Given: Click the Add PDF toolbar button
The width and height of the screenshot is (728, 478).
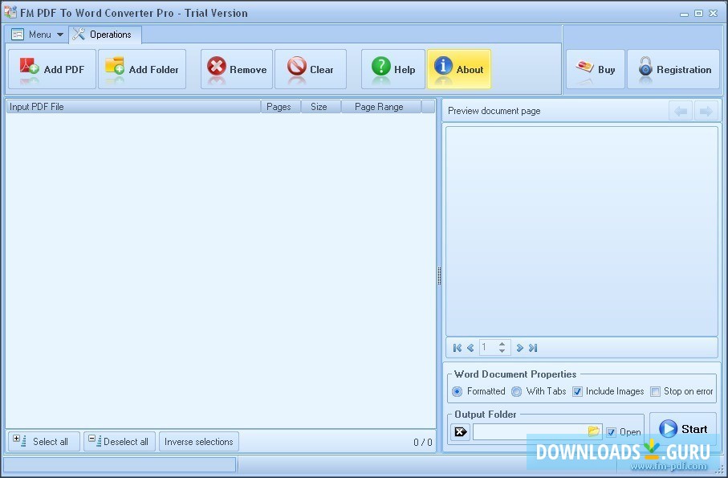Looking at the screenshot, I should tap(52, 69).
